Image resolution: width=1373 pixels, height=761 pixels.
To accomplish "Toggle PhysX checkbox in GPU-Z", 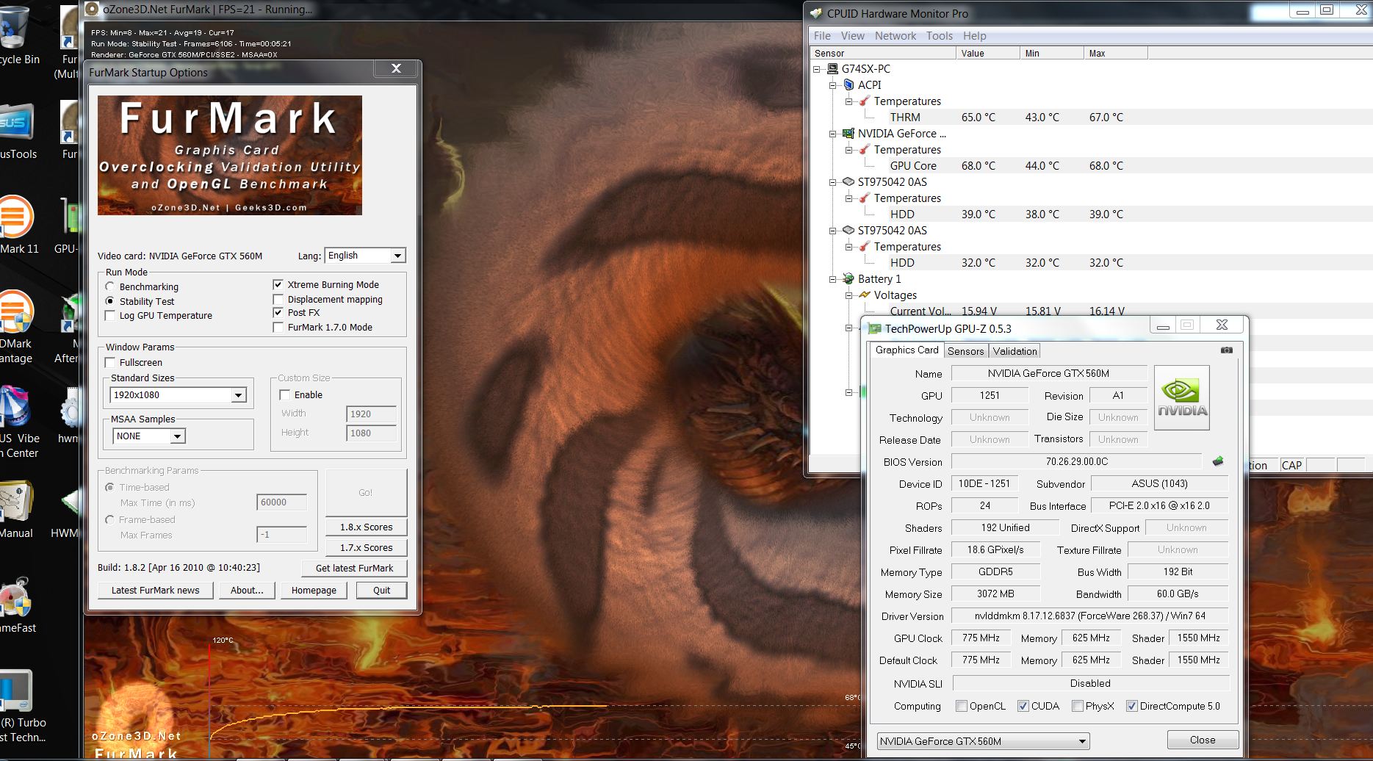I will 1077,706.
